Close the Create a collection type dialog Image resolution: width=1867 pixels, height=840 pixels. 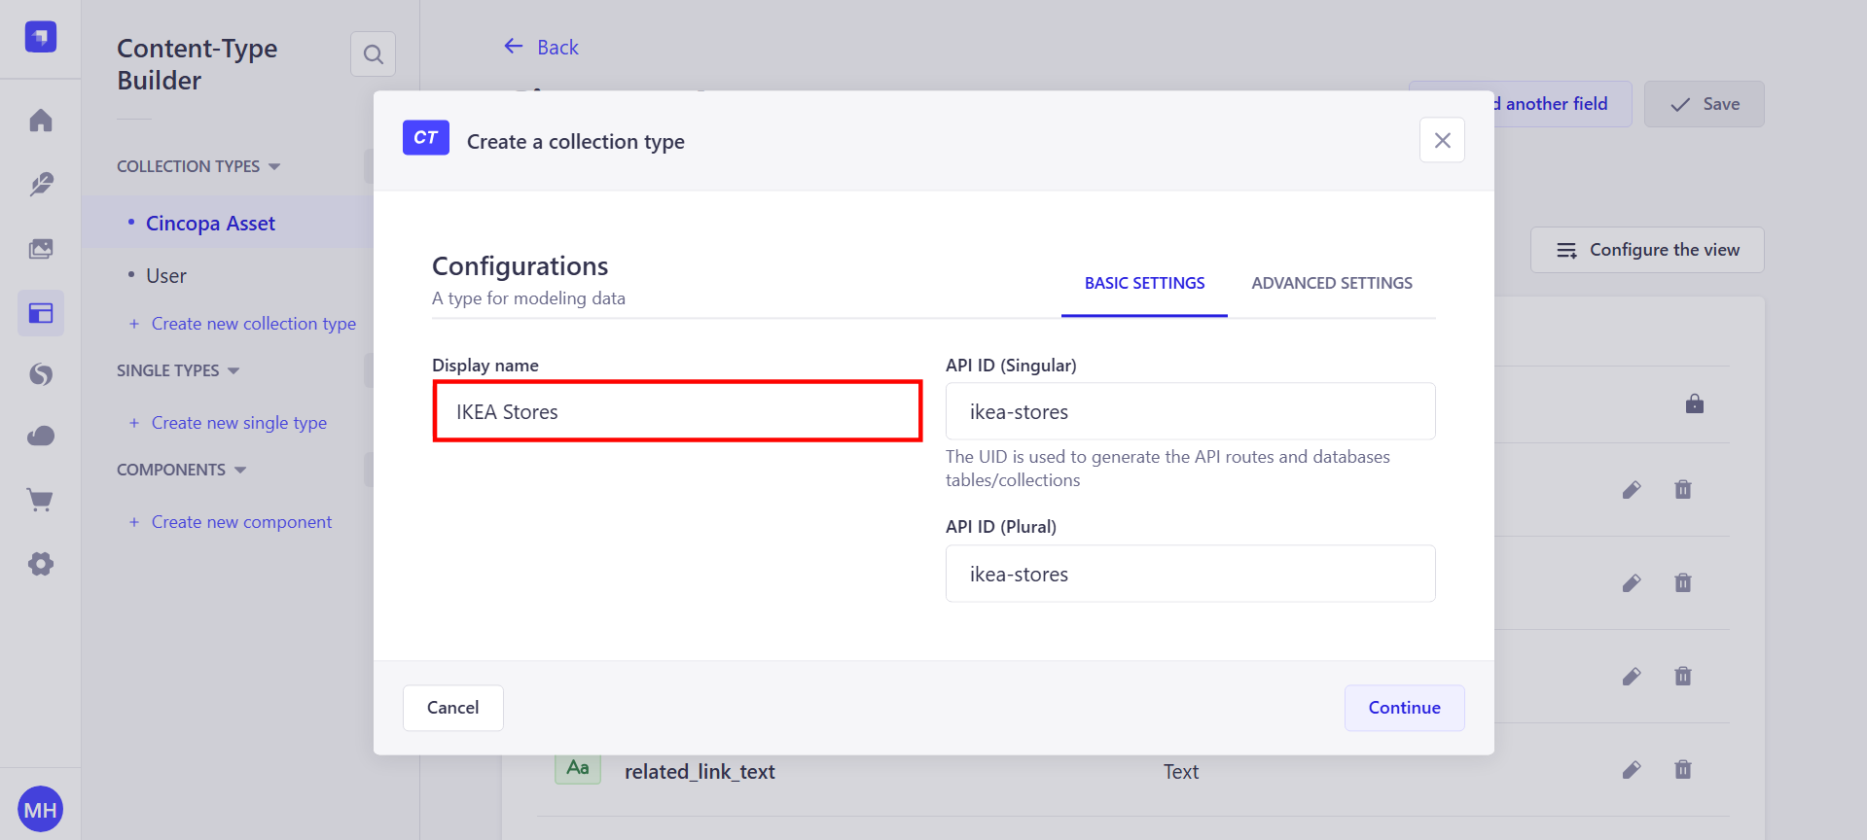pos(1442,140)
